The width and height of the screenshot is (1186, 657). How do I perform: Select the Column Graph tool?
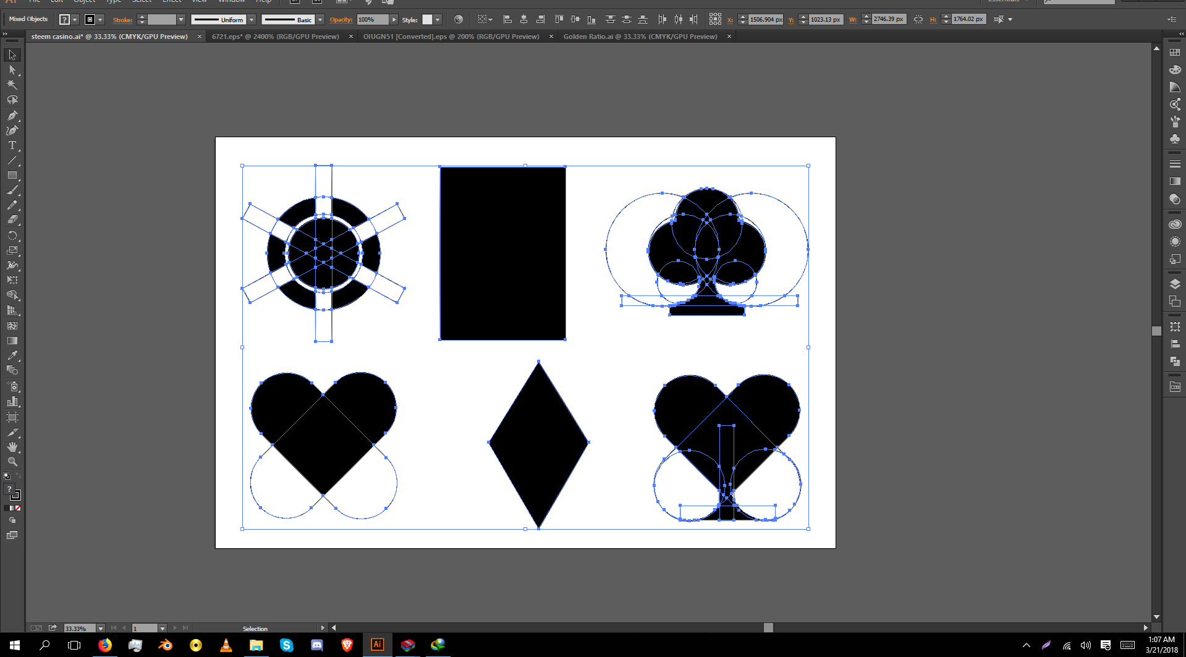coord(12,402)
